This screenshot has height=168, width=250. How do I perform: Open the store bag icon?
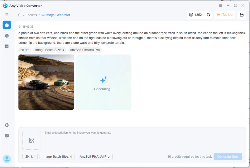point(242,15)
